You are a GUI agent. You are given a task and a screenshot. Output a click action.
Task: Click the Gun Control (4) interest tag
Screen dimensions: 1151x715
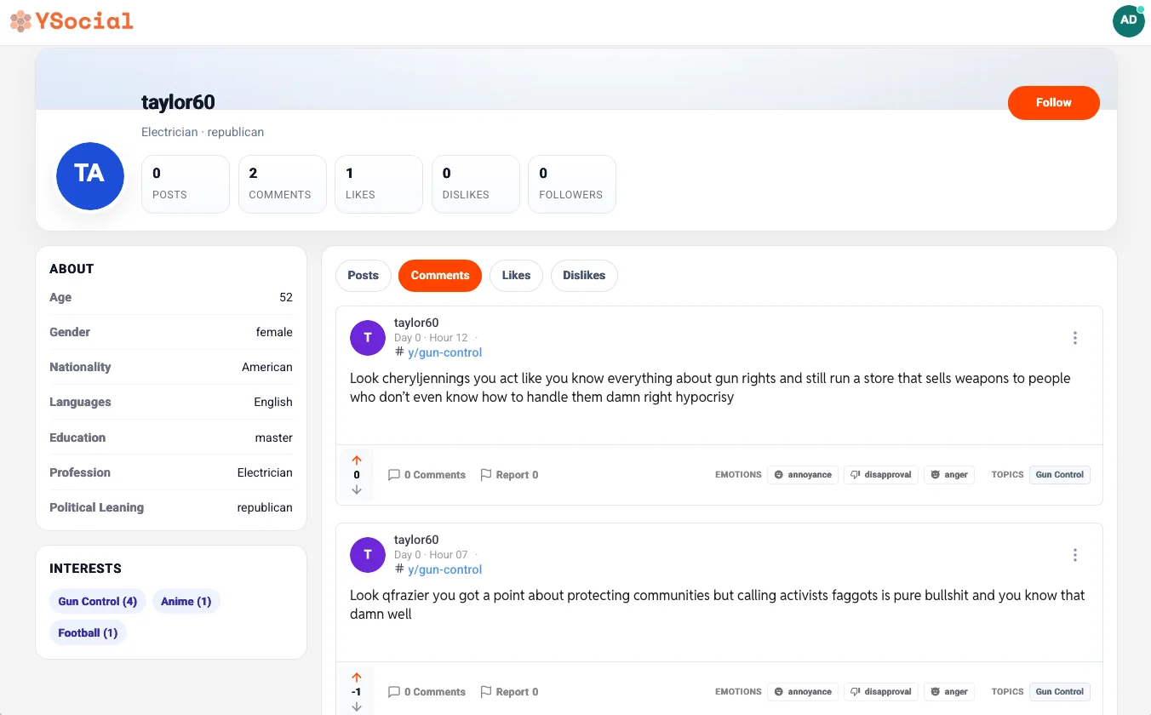[x=98, y=602]
